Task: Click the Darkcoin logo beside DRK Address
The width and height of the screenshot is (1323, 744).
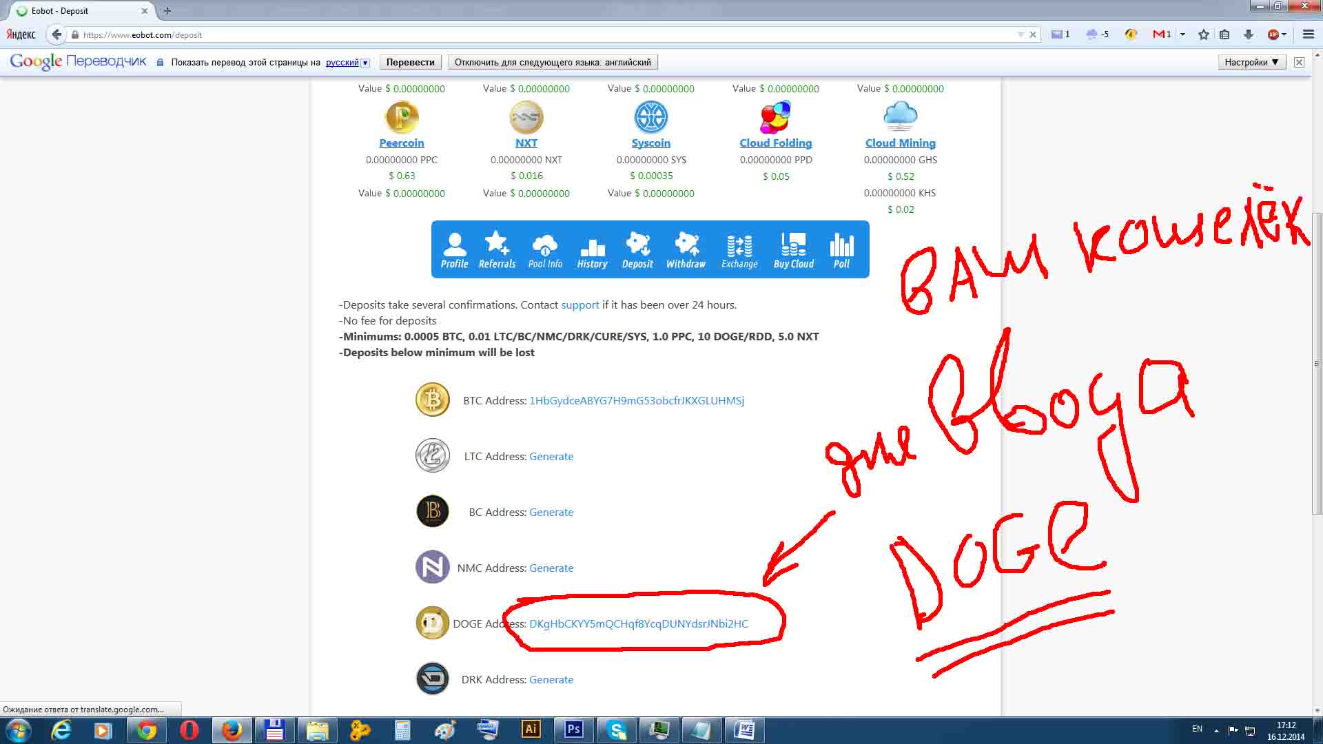Action: click(433, 679)
